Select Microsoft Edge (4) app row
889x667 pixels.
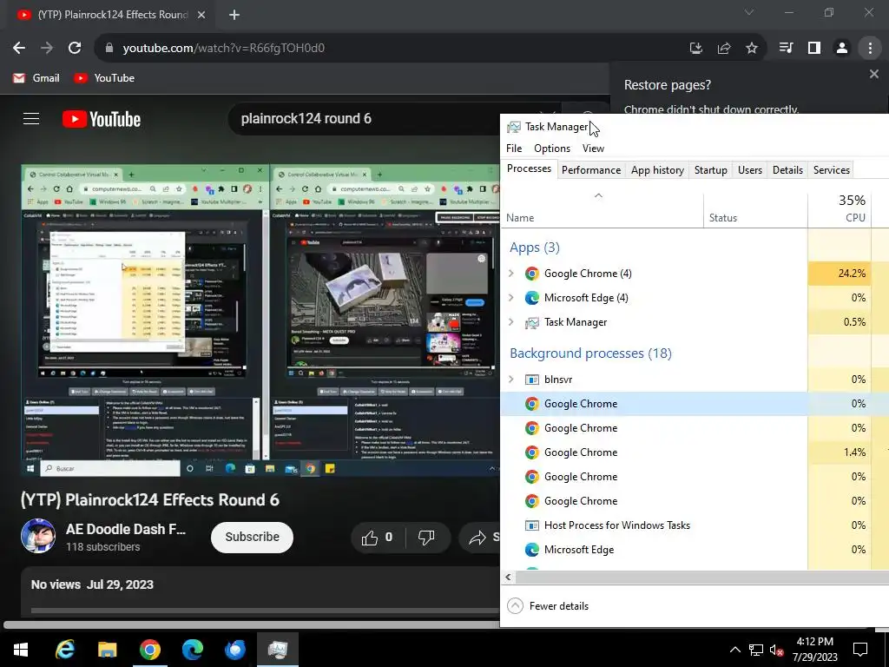pos(695,298)
